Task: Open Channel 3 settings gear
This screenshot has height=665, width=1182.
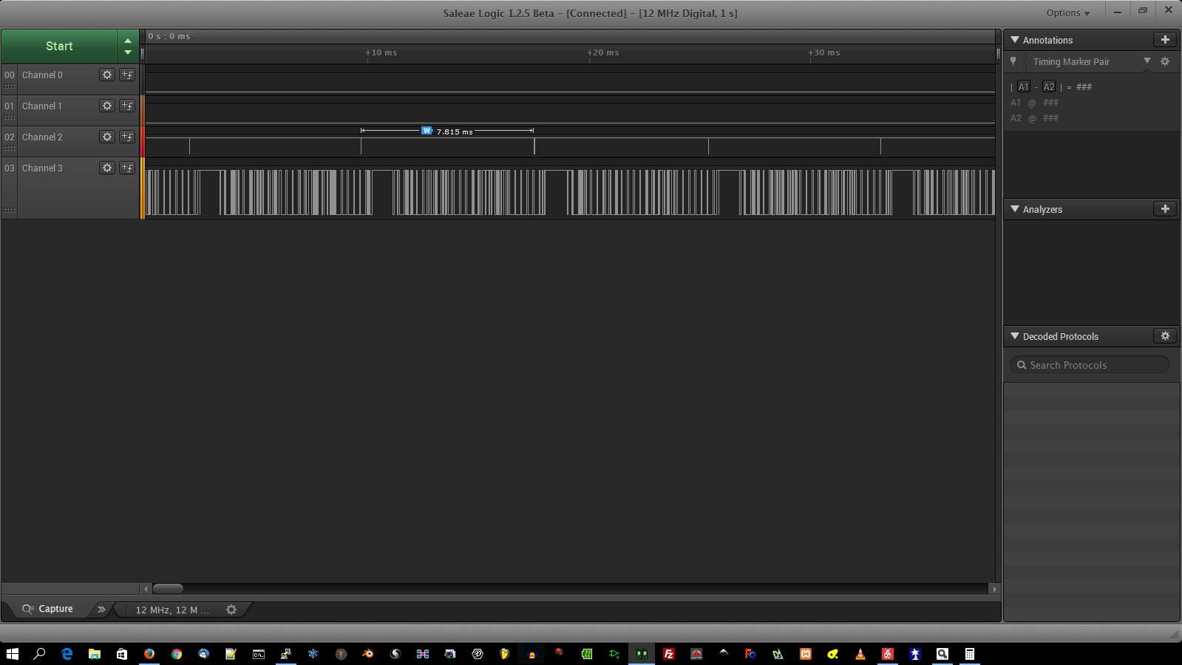Action: [107, 168]
